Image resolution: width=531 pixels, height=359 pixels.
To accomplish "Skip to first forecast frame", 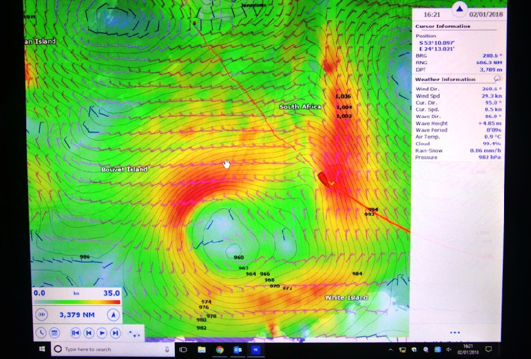I will pos(75,333).
